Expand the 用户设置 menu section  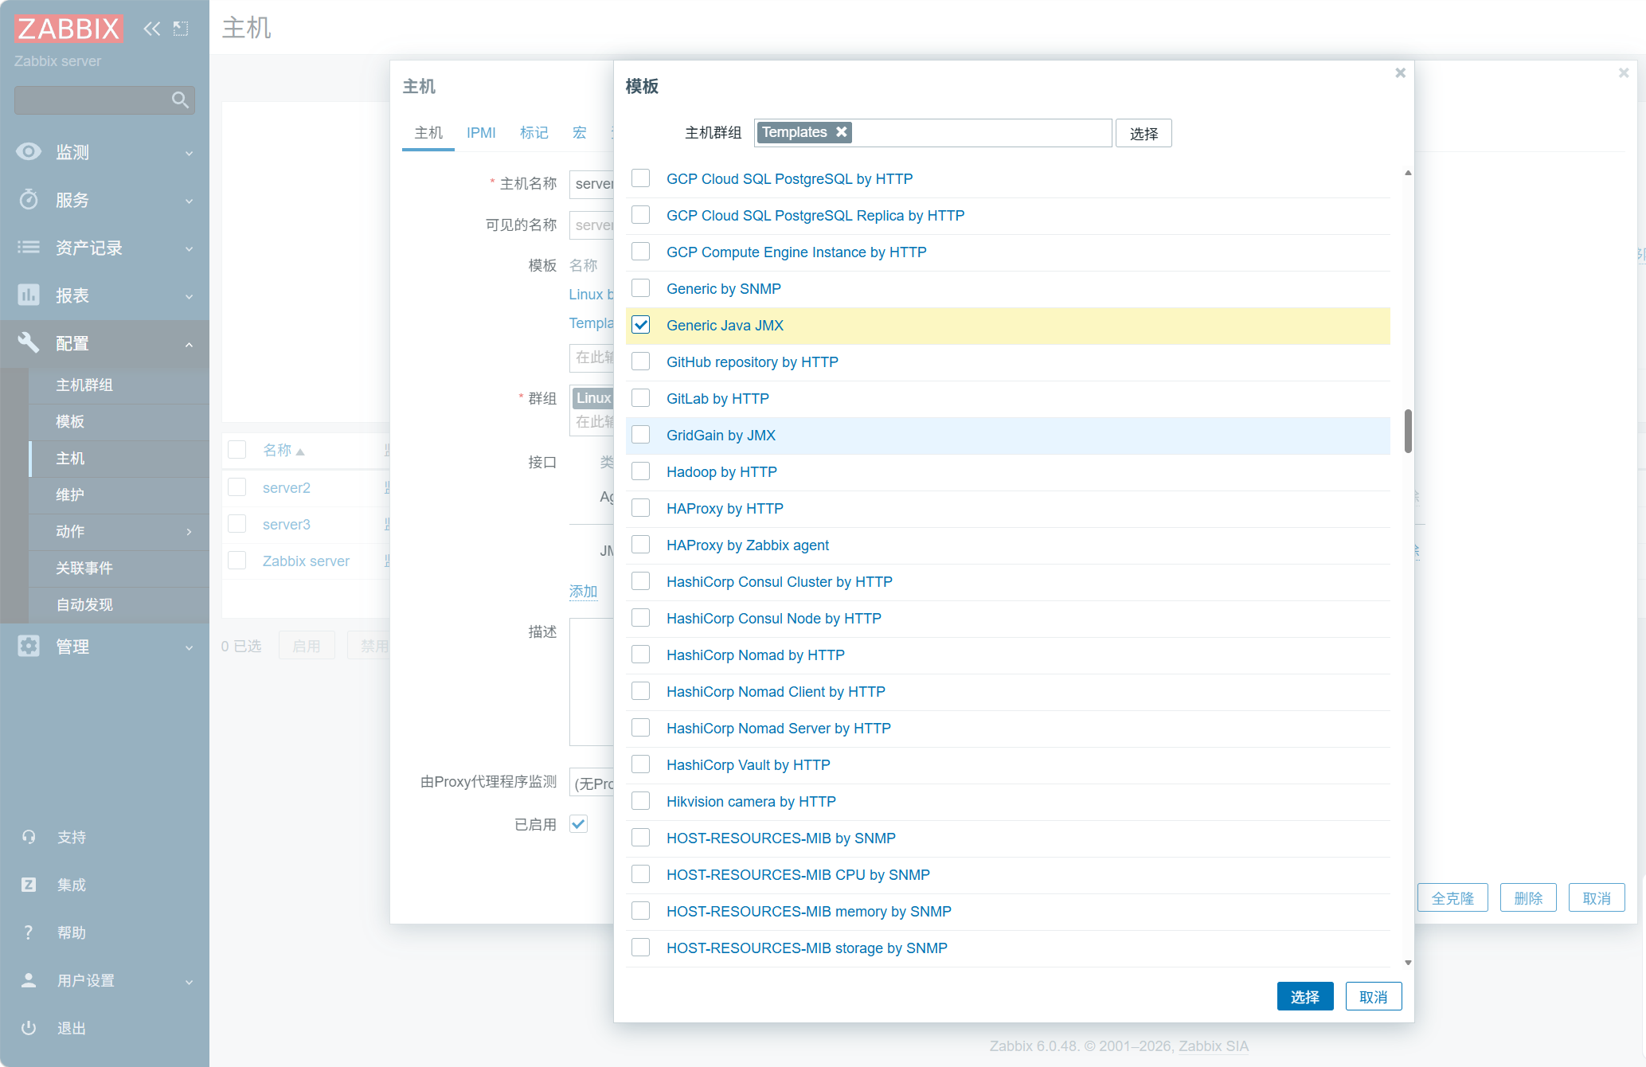coord(189,981)
